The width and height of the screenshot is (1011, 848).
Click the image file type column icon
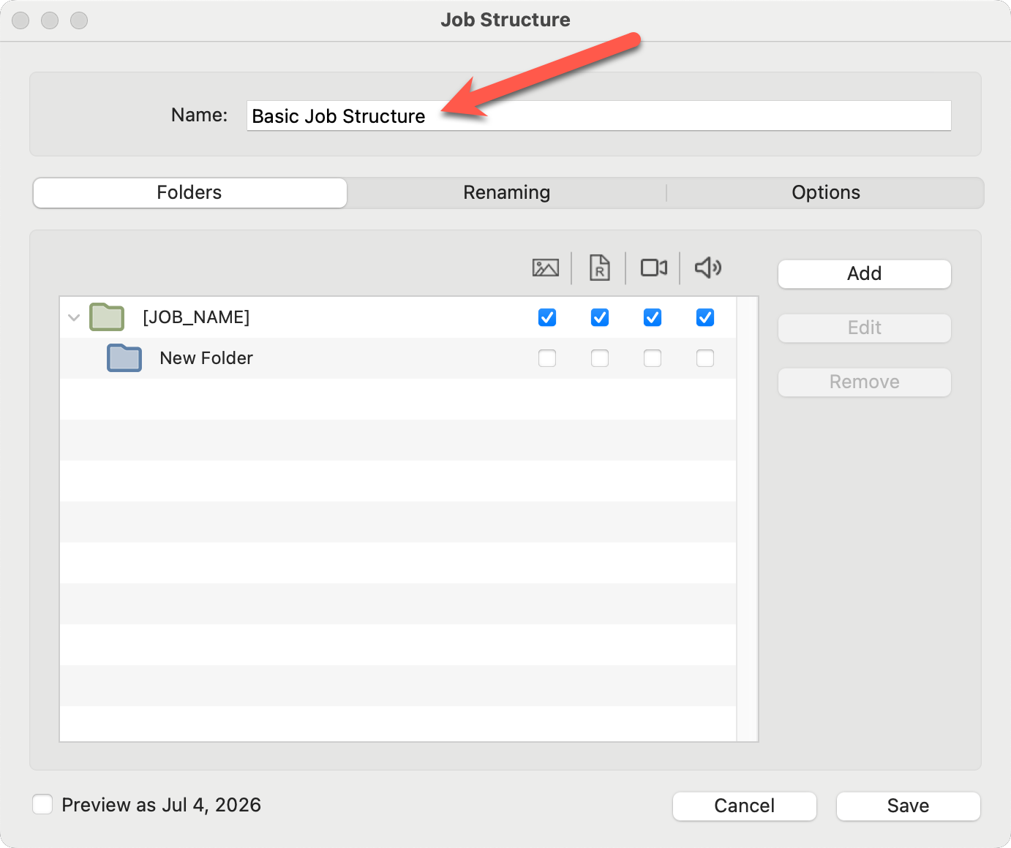click(x=545, y=268)
